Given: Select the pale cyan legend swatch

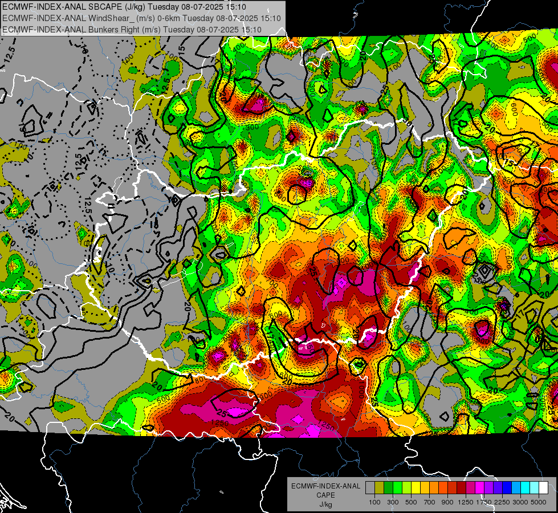Looking at the screenshot, I should coord(535,487).
